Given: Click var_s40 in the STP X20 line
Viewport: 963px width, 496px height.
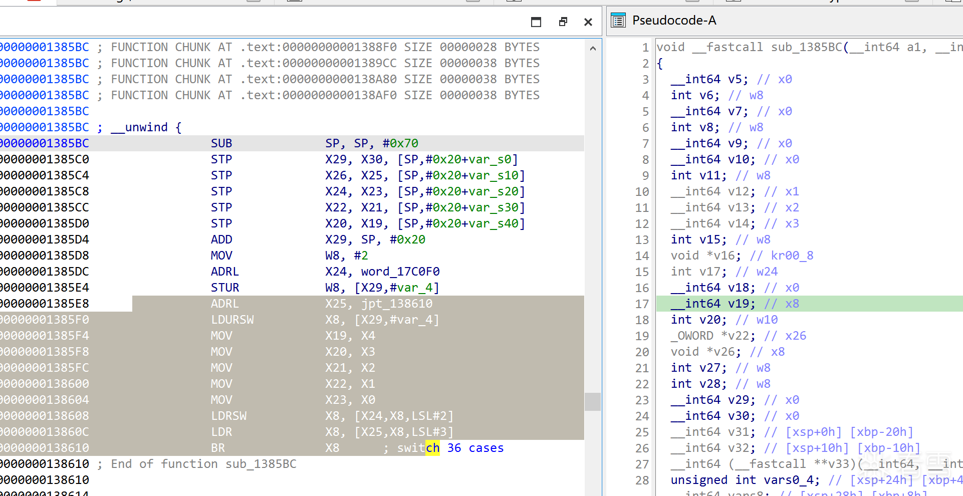Looking at the screenshot, I should [494, 223].
